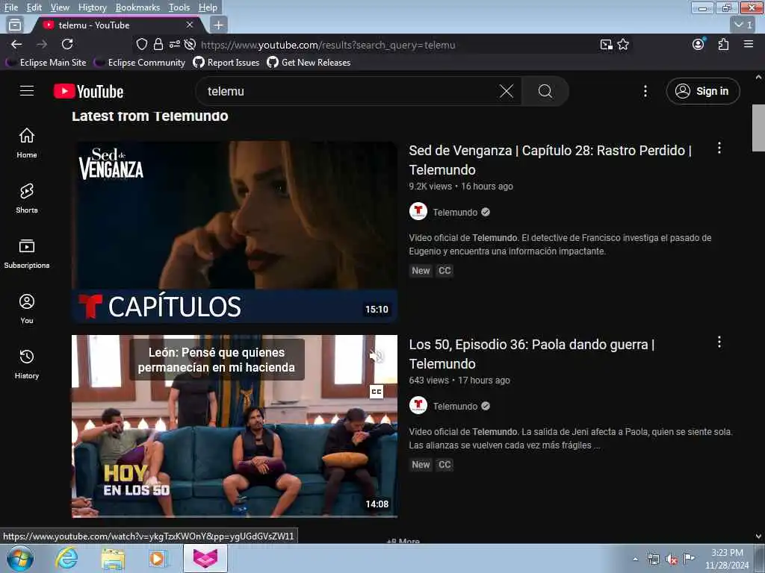Image resolution: width=765 pixels, height=573 pixels.
Task: Toggle captions on Los 50 preview
Action: [x=377, y=392]
